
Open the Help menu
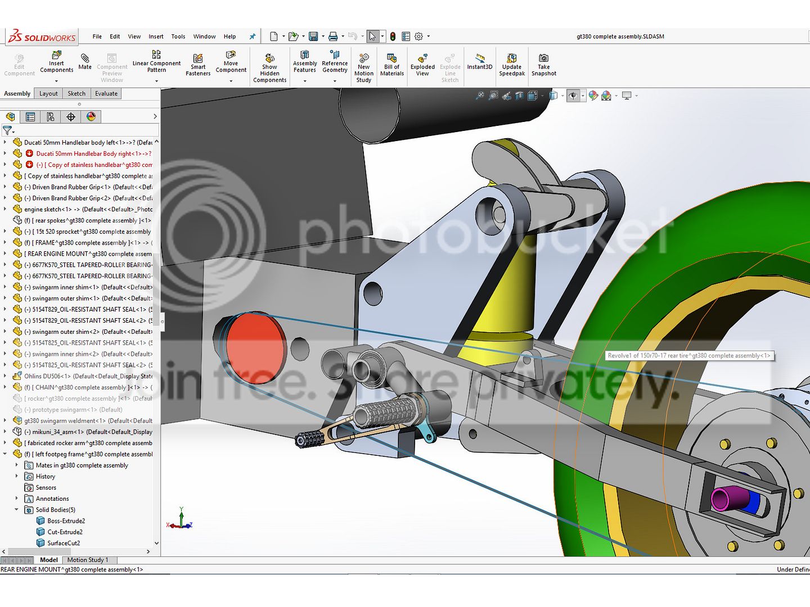229,37
